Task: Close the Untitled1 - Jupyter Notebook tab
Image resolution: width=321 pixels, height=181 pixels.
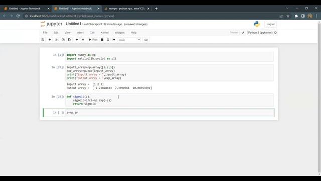Action: pos(98,9)
